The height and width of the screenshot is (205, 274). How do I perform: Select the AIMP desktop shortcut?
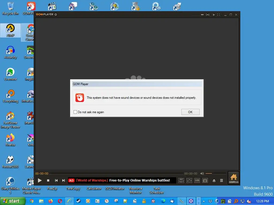(x=10, y=30)
